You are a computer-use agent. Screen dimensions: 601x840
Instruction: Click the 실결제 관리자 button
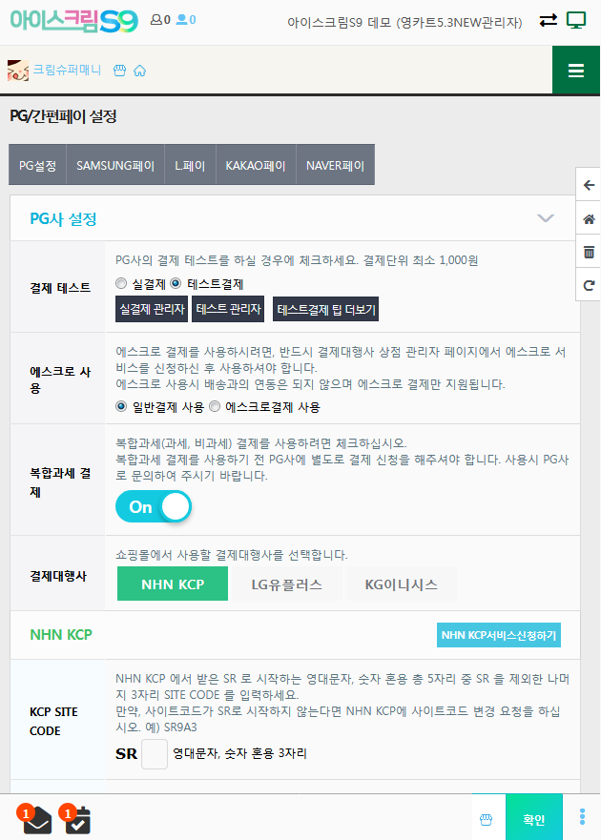[x=152, y=309]
